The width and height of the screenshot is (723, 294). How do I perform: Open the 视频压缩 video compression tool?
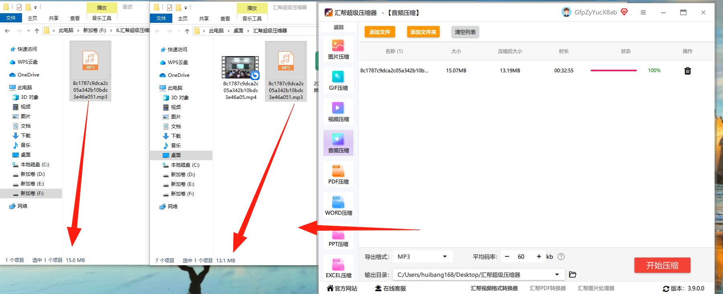point(338,112)
